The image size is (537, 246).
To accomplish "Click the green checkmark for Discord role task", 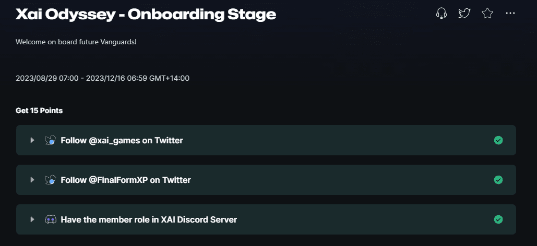I will coord(498,219).
